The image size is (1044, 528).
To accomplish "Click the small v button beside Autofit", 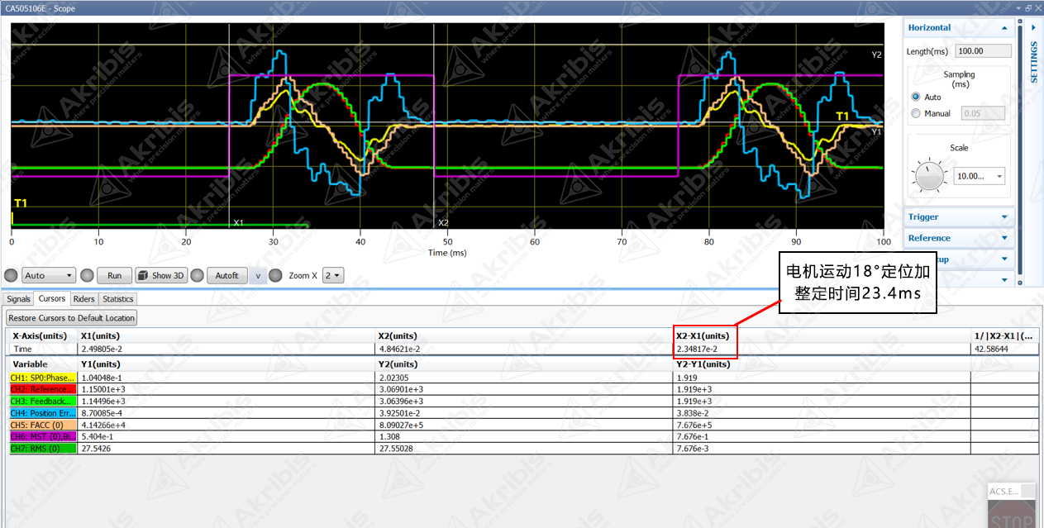I will 257,275.
